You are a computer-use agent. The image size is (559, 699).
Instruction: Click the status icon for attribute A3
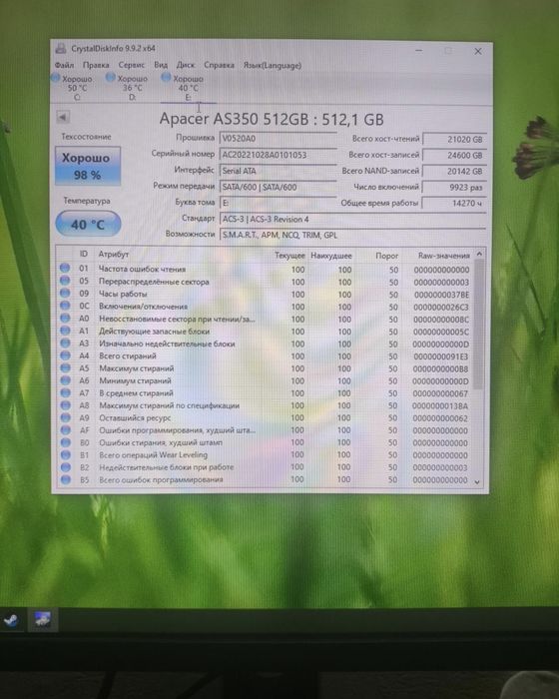(x=65, y=343)
